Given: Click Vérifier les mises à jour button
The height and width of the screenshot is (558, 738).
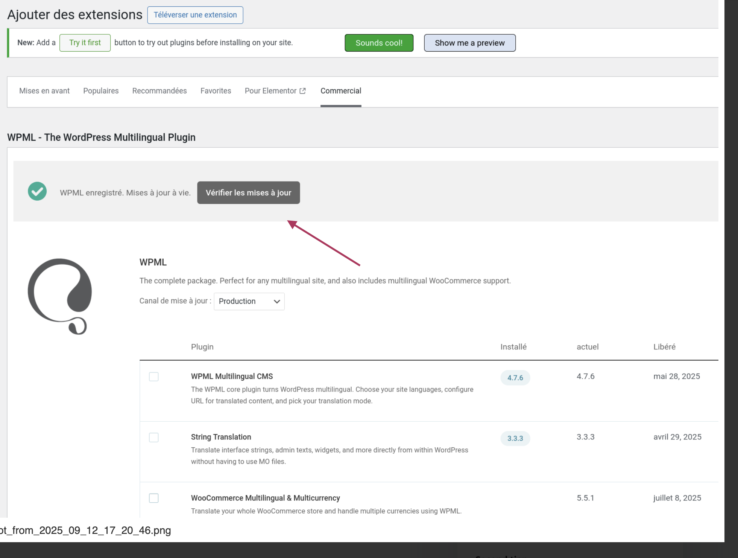Looking at the screenshot, I should [x=249, y=193].
